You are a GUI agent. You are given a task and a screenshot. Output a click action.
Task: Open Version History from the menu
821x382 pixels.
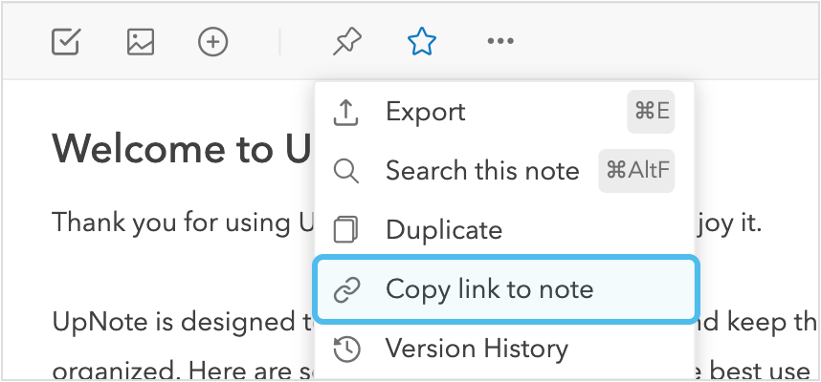pos(476,349)
